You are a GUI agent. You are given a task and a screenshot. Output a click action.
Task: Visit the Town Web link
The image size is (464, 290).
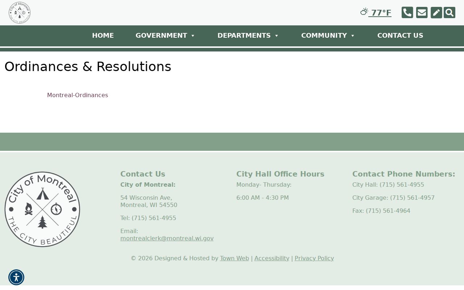235,258
